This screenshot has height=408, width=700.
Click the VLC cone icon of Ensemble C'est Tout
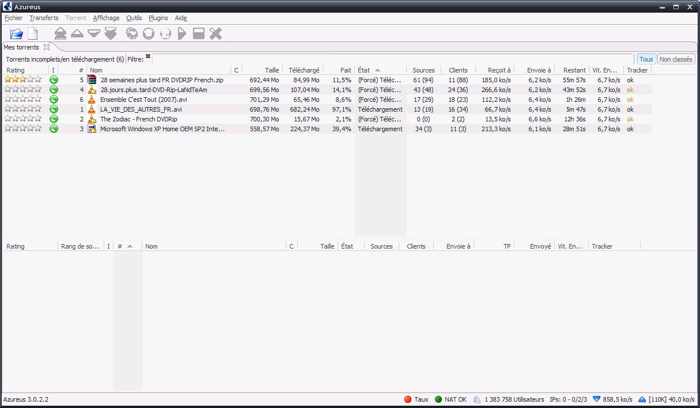(92, 100)
